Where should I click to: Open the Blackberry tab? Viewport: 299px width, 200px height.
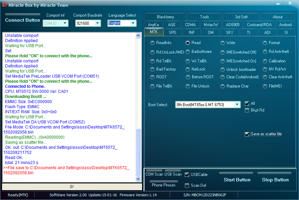(165, 17)
